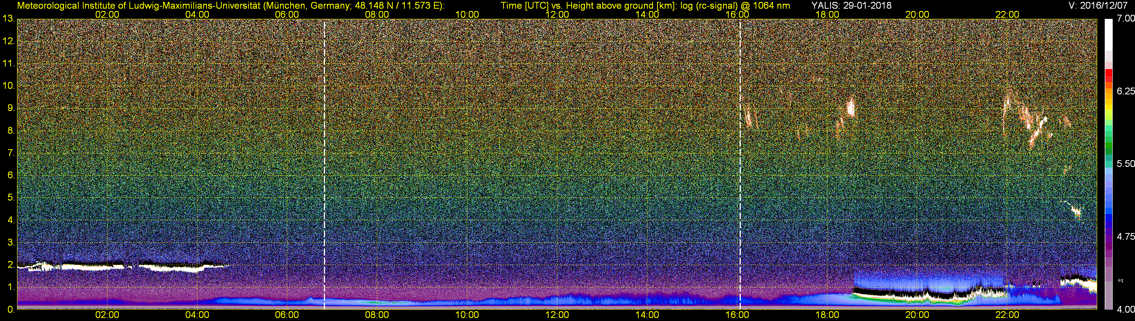The height and width of the screenshot is (321, 1135).
Task: Pick the 9 km tick on the height axis
Action: coord(11,108)
